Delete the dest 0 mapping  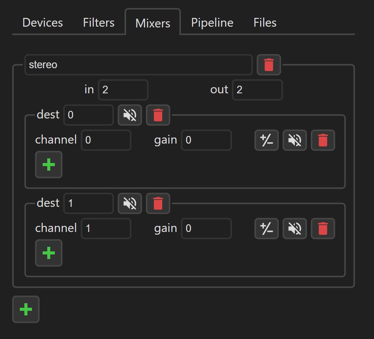coord(158,115)
